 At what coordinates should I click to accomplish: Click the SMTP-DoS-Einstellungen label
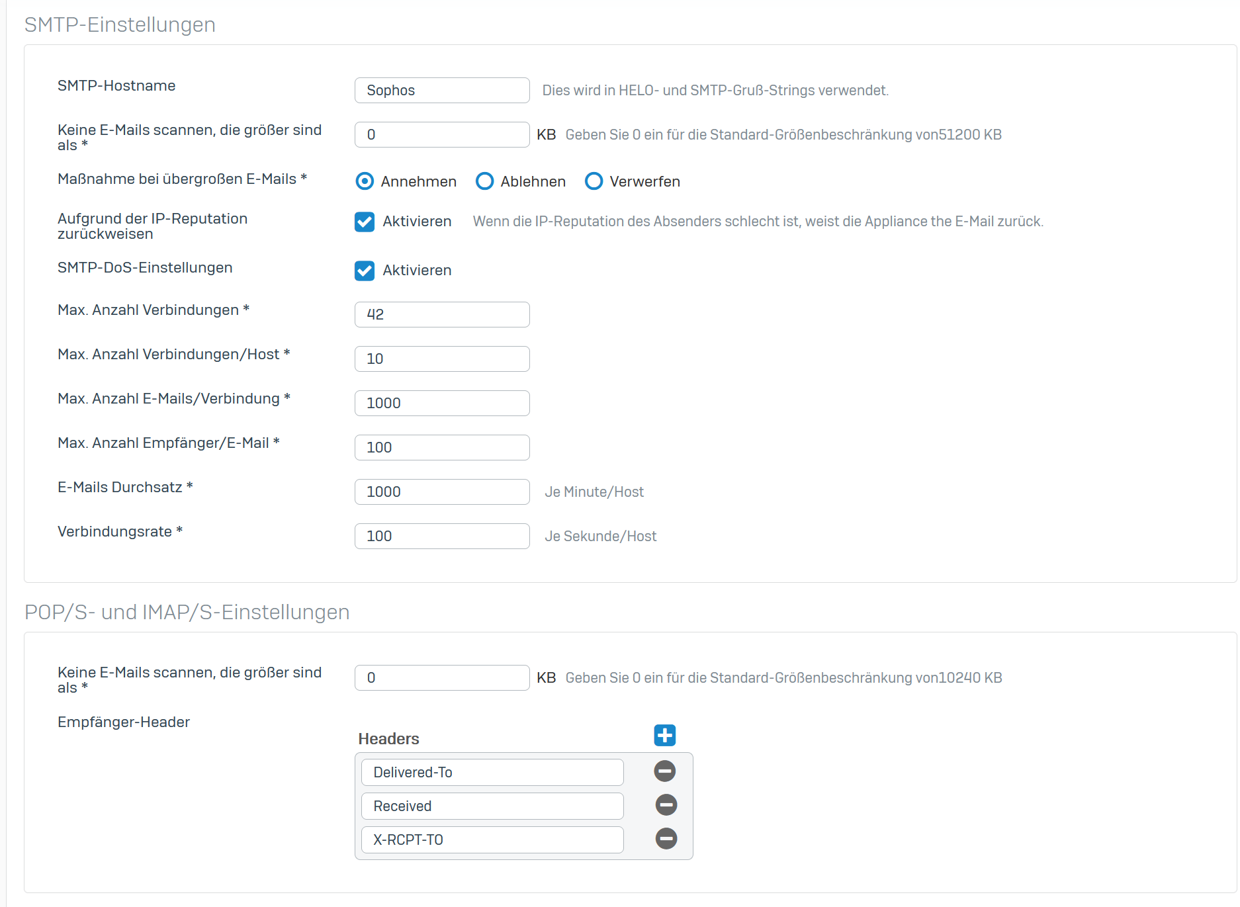[x=145, y=267]
